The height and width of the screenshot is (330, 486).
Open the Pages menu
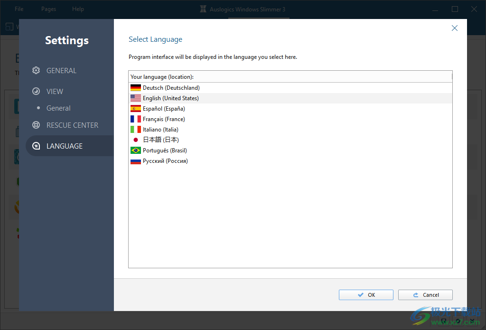48,9
